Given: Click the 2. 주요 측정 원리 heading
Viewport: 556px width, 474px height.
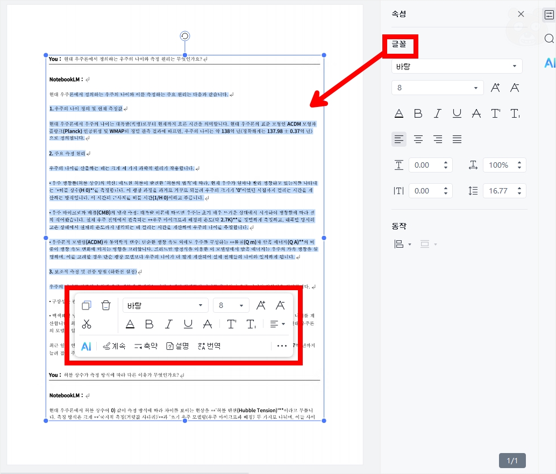Looking at the screenshot, I should coord(67,153).
